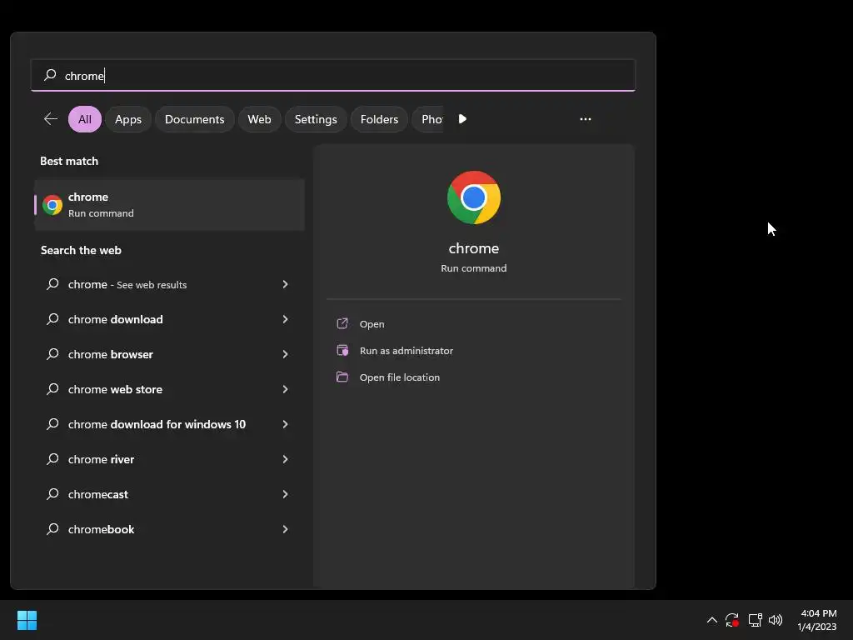Viewport: 853px width, 640px height.
Task: Select the All filter tab
Action: [85, 119]
